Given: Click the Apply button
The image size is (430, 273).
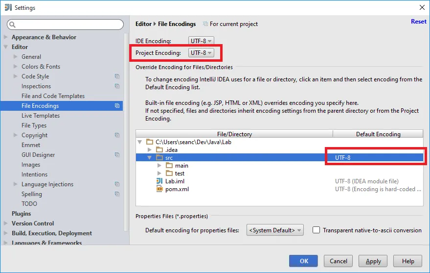Looking at the screenshot, I should point(373,261).
